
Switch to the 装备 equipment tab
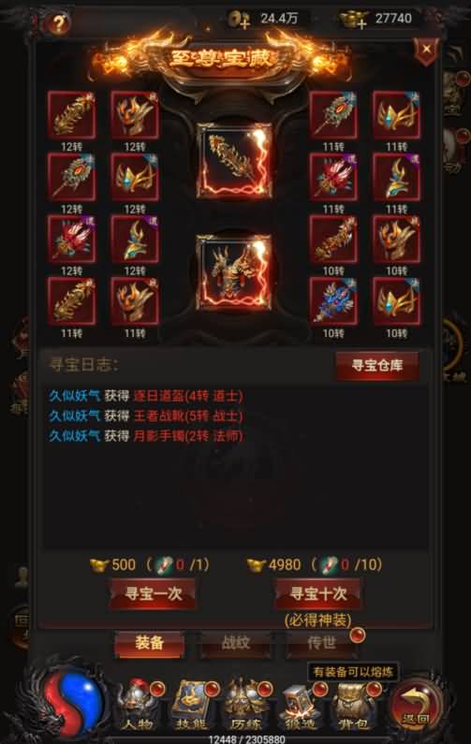pos(149,644)
